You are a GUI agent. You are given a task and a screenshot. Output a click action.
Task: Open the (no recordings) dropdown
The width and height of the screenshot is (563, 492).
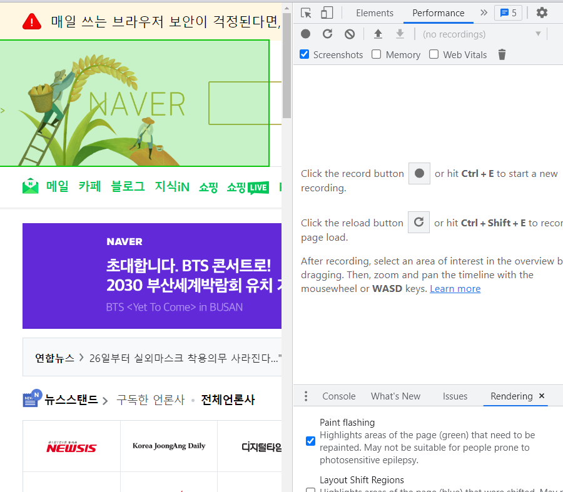coord(482,34)
